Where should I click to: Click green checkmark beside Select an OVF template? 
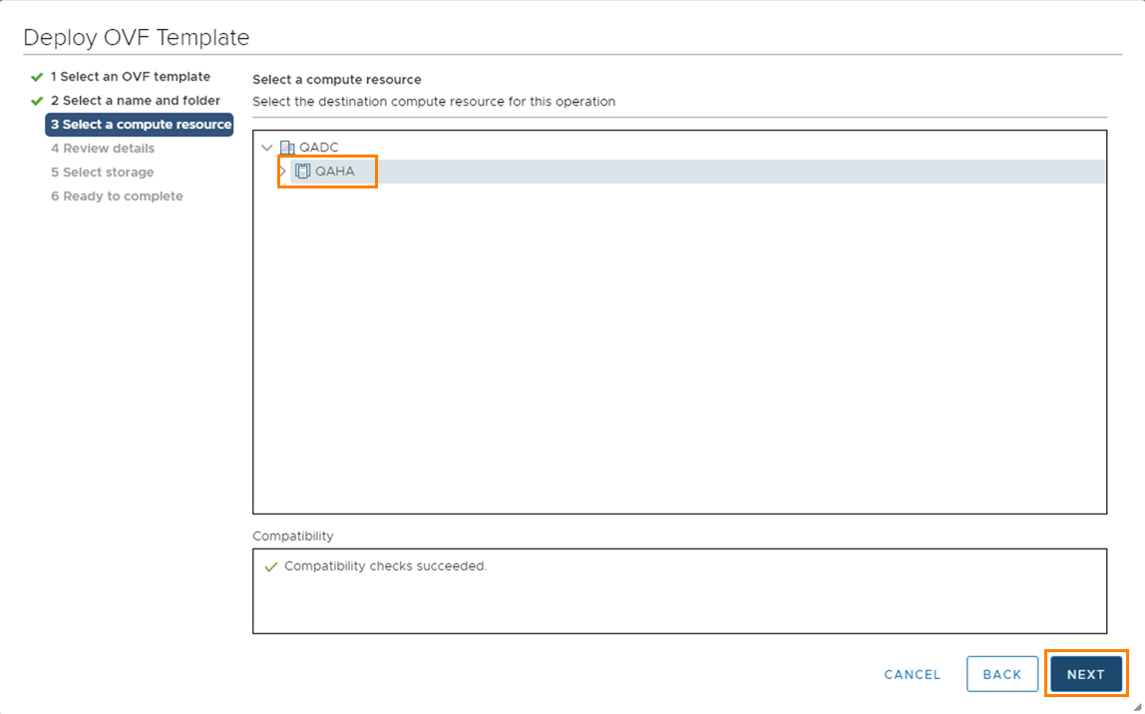tap(38, 76)
